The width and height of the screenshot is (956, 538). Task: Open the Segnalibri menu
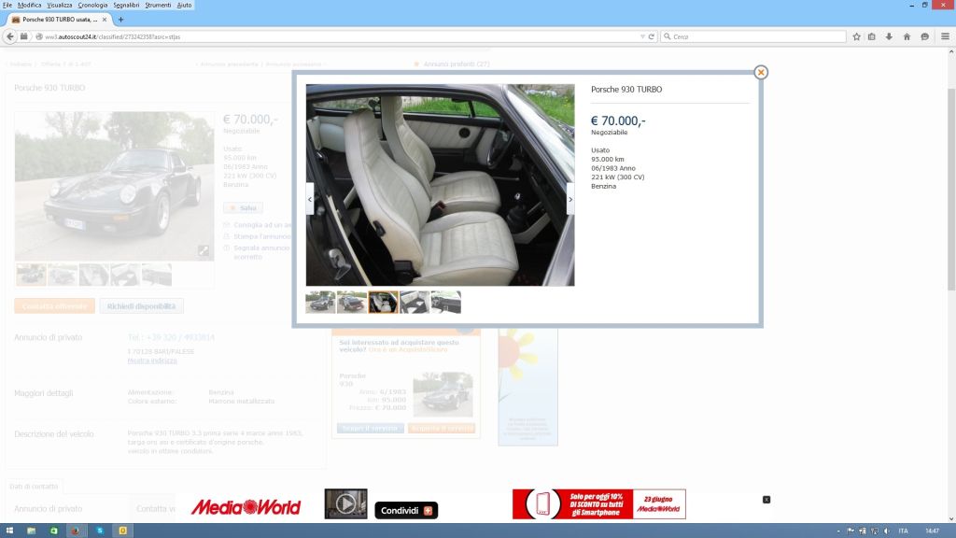(126, 5)
